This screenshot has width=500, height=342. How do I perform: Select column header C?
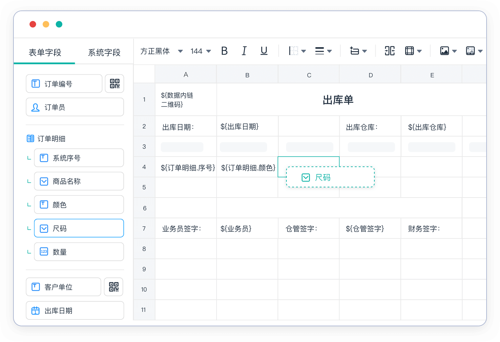coord(309,75)
